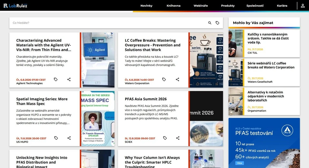Open sidebar 'Série webinářů LC coffee breaks'
Viewport: 309px width, 168px height.
(271, 65)
